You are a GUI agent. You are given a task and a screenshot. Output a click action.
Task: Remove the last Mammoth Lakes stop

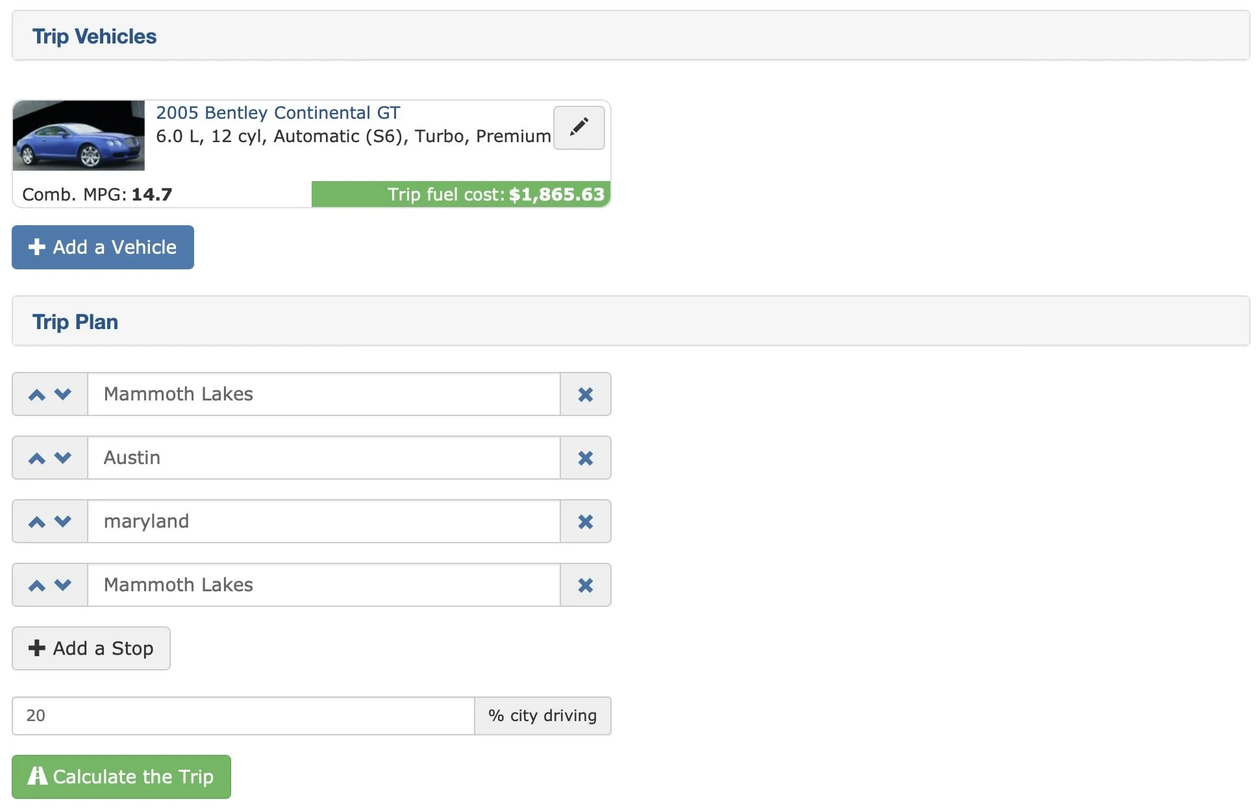tap(585, 585)
